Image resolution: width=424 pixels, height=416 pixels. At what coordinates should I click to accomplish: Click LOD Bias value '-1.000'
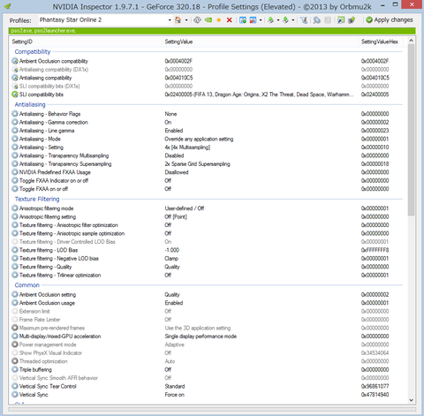point(172,250)
